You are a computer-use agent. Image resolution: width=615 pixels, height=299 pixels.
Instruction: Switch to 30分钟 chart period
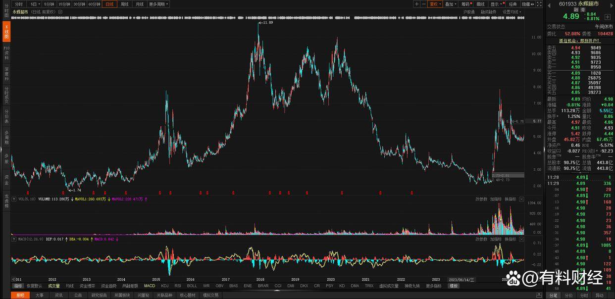[x=79, y=4]
